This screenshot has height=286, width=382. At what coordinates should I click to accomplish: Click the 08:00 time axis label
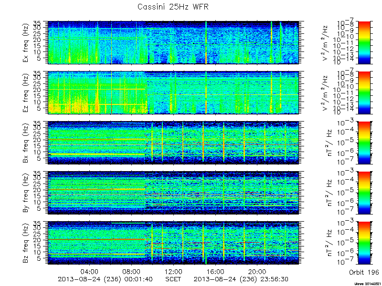[131, 271]
